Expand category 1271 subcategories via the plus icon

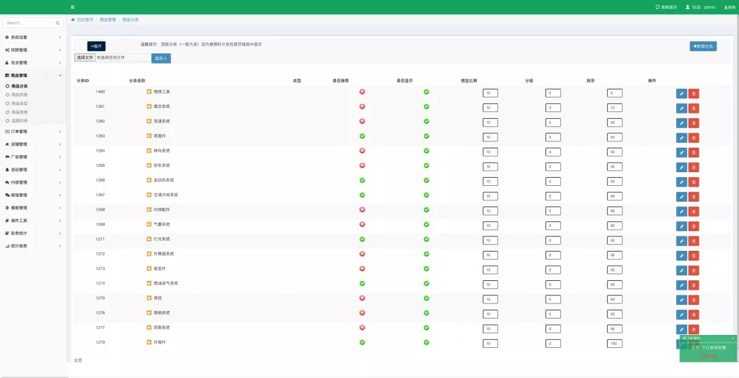tap(149, 239)
